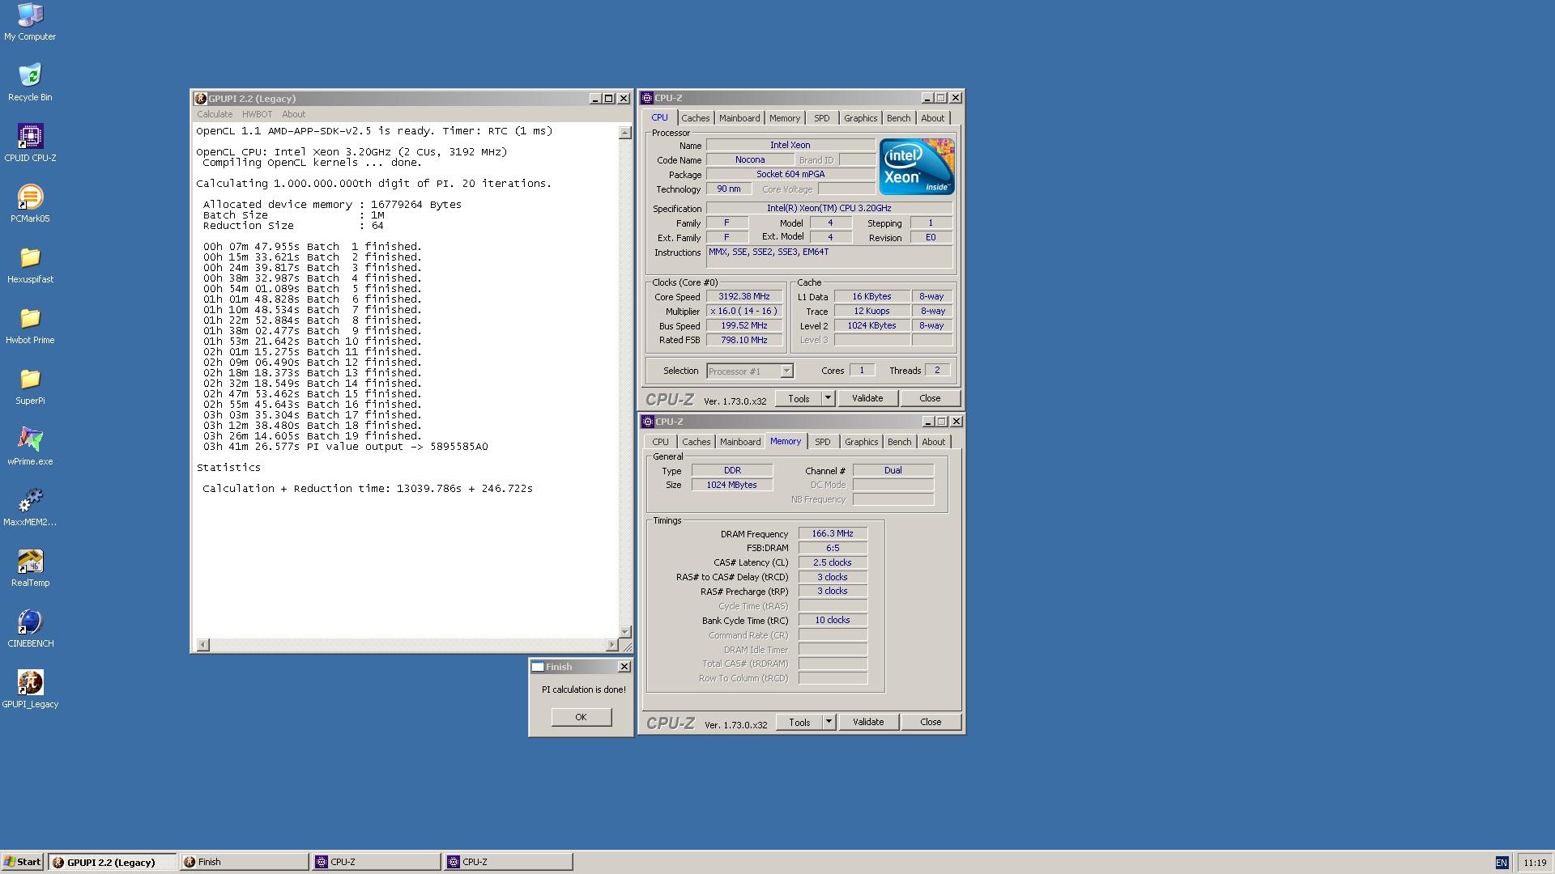The width and height of the screenshot is (1555, 874).
Task: Click GPUPI vertical scrollbar up arrow
Action: (624, 133)
